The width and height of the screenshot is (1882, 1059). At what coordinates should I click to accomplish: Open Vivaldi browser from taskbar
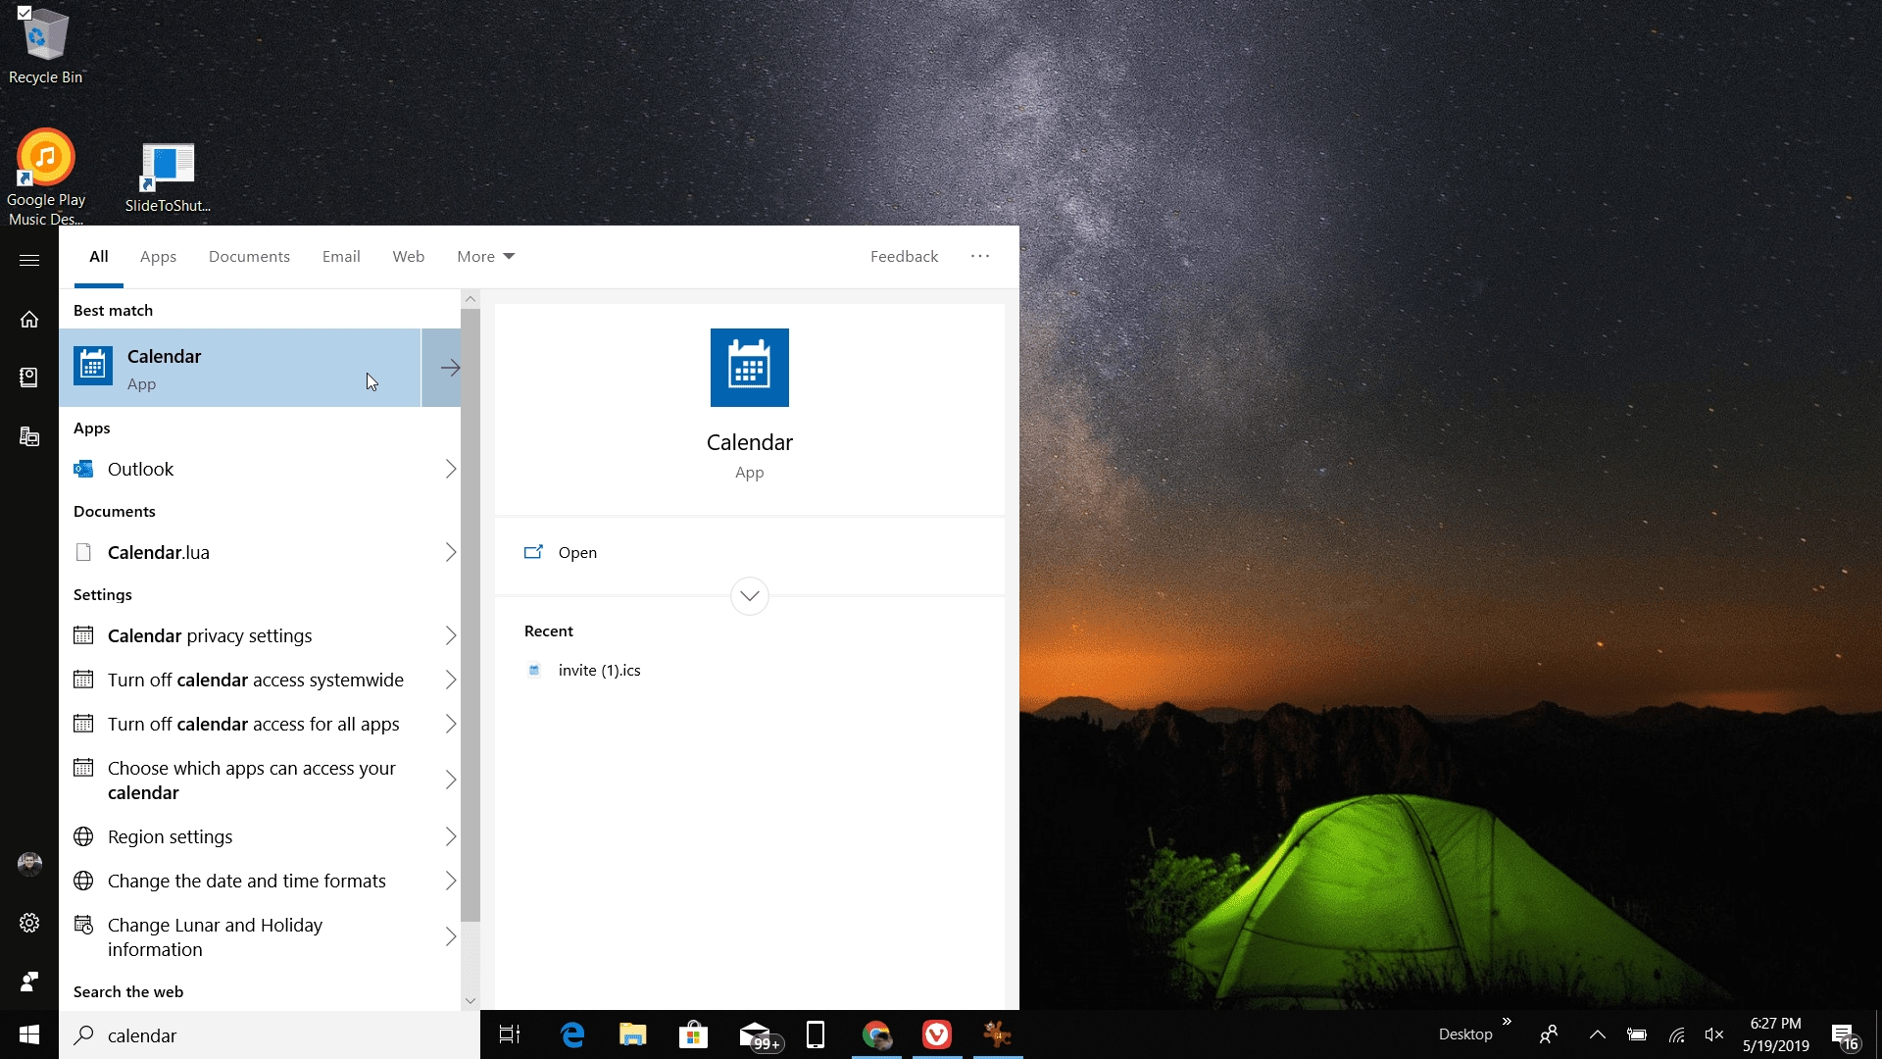[937, 1034]
